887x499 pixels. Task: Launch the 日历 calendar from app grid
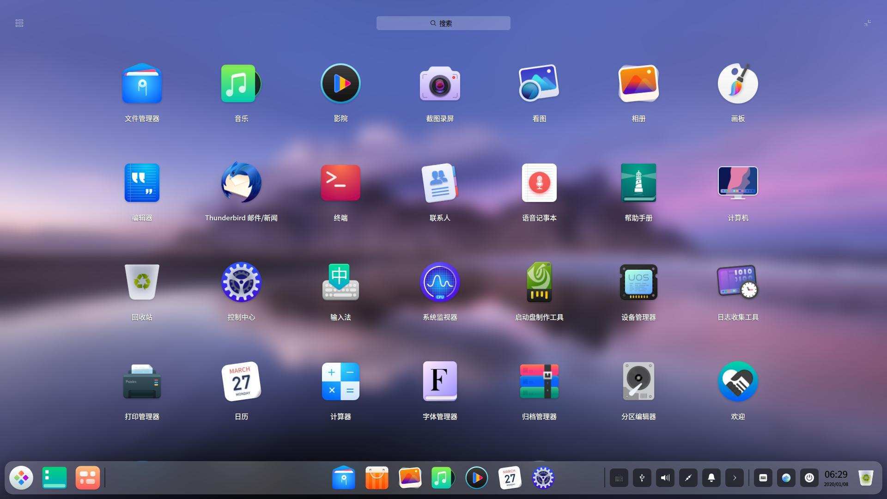(x=241, y=382)
